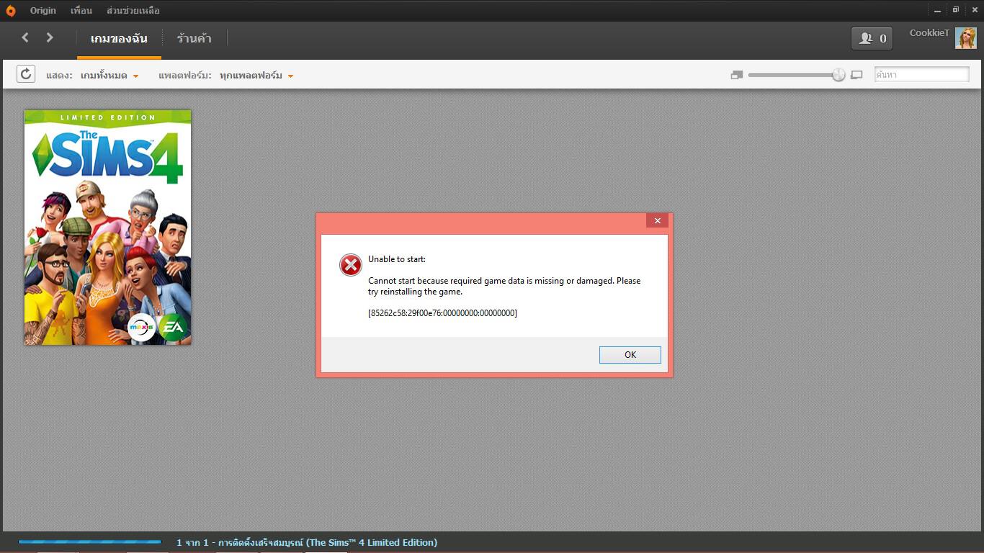Expand the เกมทั้งหมด filter dropdown
This screenshot has height=553, width=984.
coord(109,75)
